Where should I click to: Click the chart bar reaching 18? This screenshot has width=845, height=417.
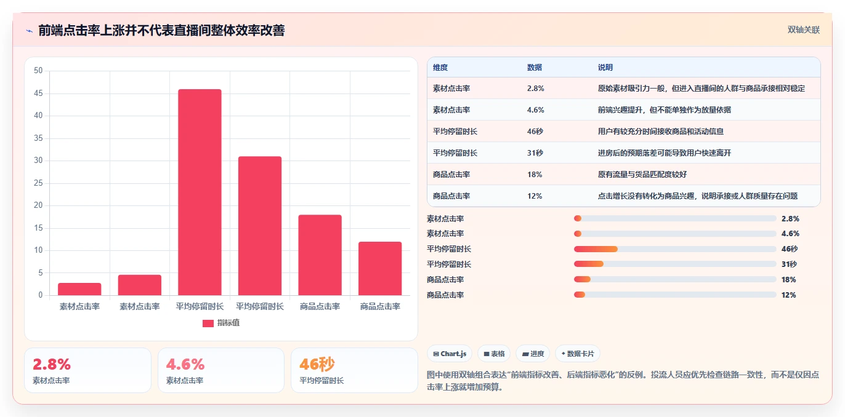(x=320, y=255)
